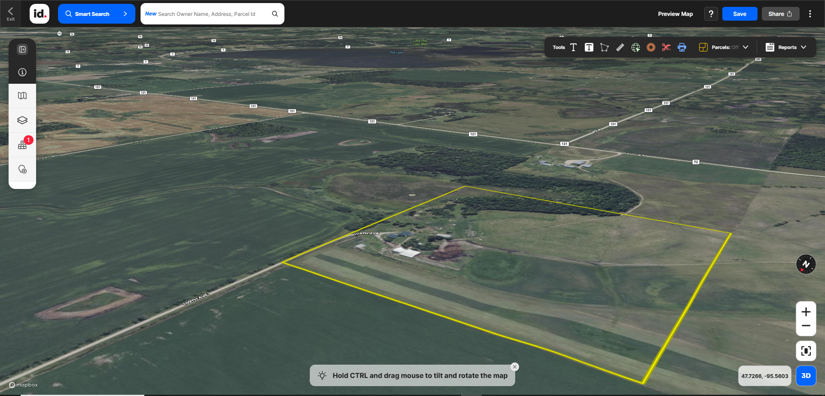Image resolution: width=825 pixels, height=396 pixels.
Task: Select the ruler measure tool
Action: pos(620,48)
